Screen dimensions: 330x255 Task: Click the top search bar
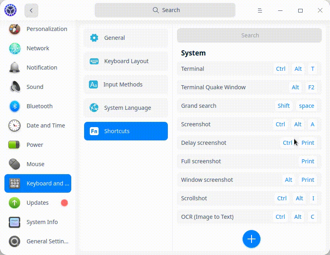pos(165,10)
